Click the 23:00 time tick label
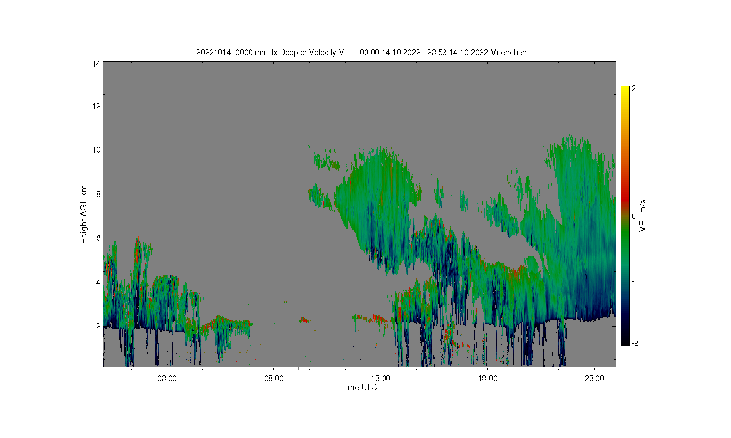Screen dimensions: 731x438 [594, 378]
